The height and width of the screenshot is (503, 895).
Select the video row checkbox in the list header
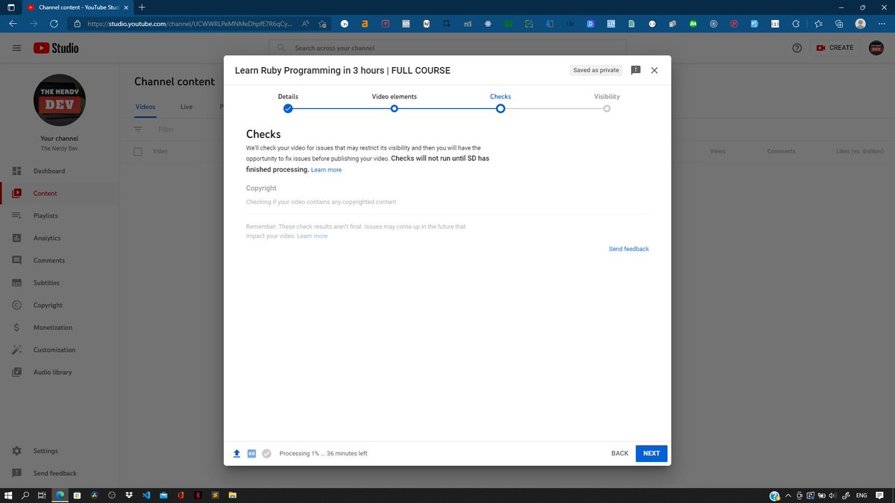pyautogui.click(x=137, y=151)
